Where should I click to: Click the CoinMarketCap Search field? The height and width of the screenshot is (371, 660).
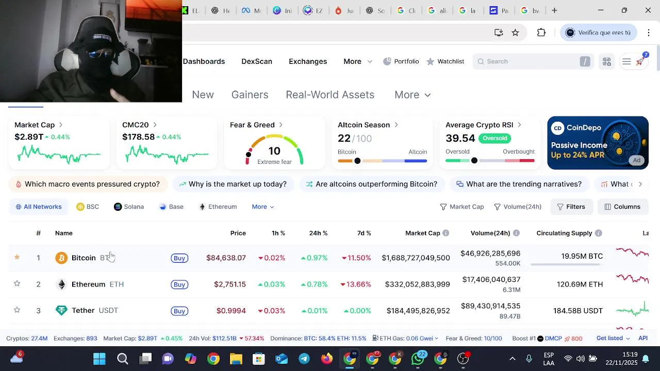click(x=533, y=61)
